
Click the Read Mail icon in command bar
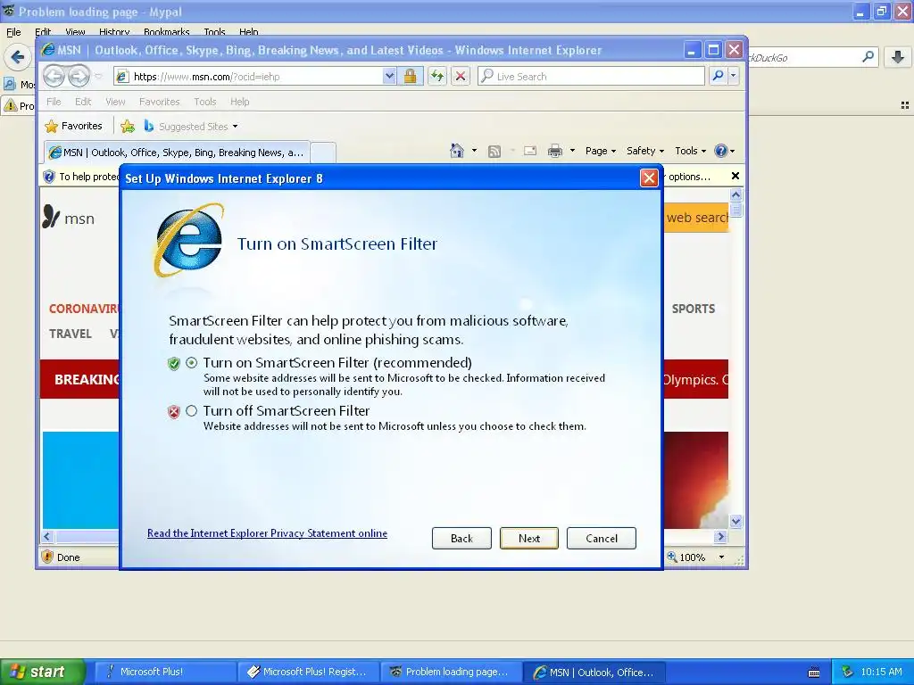[x=530, y=151]
